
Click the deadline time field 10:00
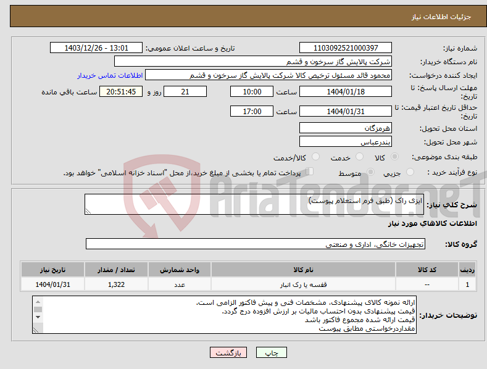coord(252,91)
